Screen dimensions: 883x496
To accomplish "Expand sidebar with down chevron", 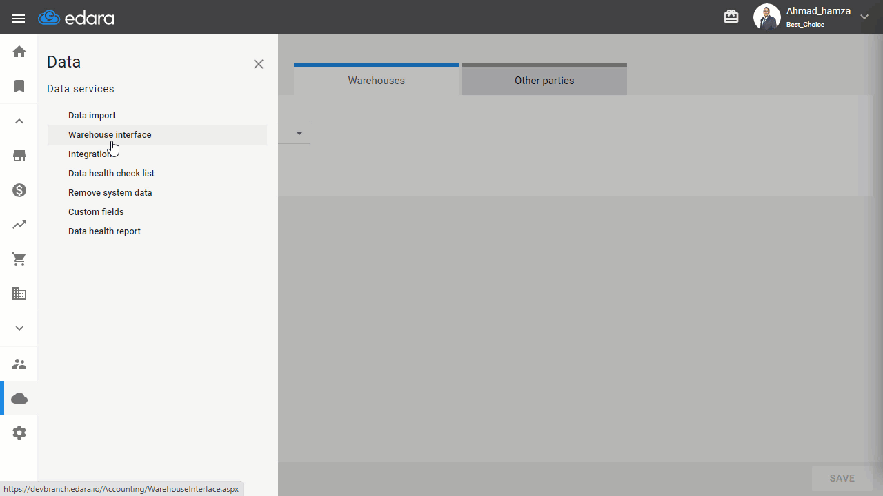I will [x=19, y=329].
